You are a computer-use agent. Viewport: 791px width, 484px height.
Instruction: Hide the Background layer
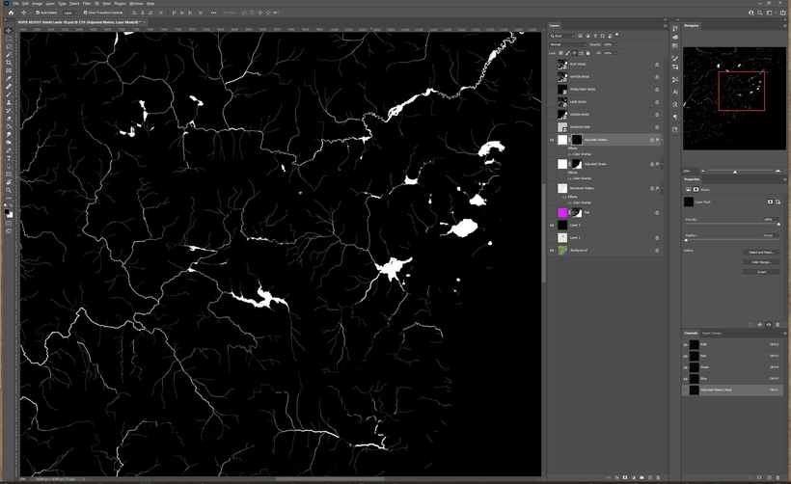coord(552,250)
